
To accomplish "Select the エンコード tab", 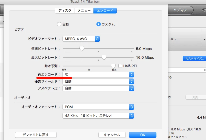I will point(105,10).
